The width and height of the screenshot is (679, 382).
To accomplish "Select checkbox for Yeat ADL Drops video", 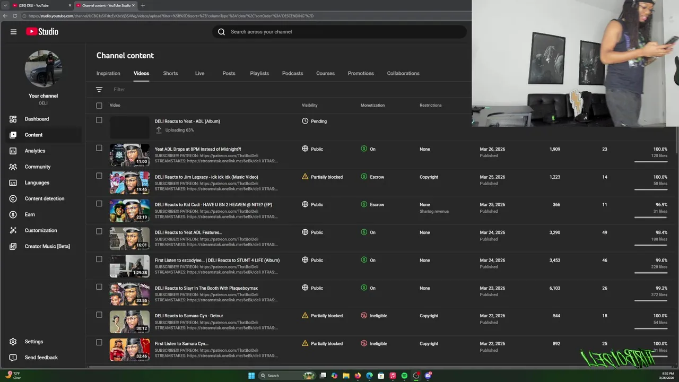I will 99,148.
